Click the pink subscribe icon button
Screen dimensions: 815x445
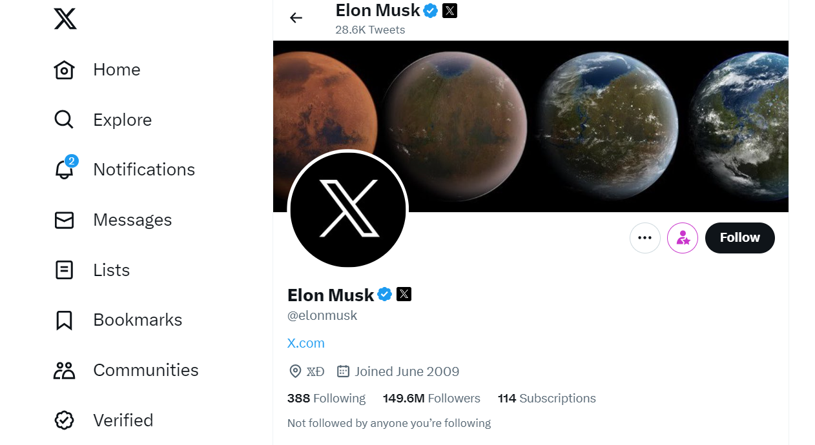point(683,238)
